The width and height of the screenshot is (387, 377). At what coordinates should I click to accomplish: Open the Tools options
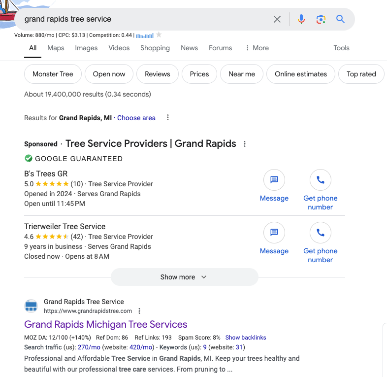[341, 48]
